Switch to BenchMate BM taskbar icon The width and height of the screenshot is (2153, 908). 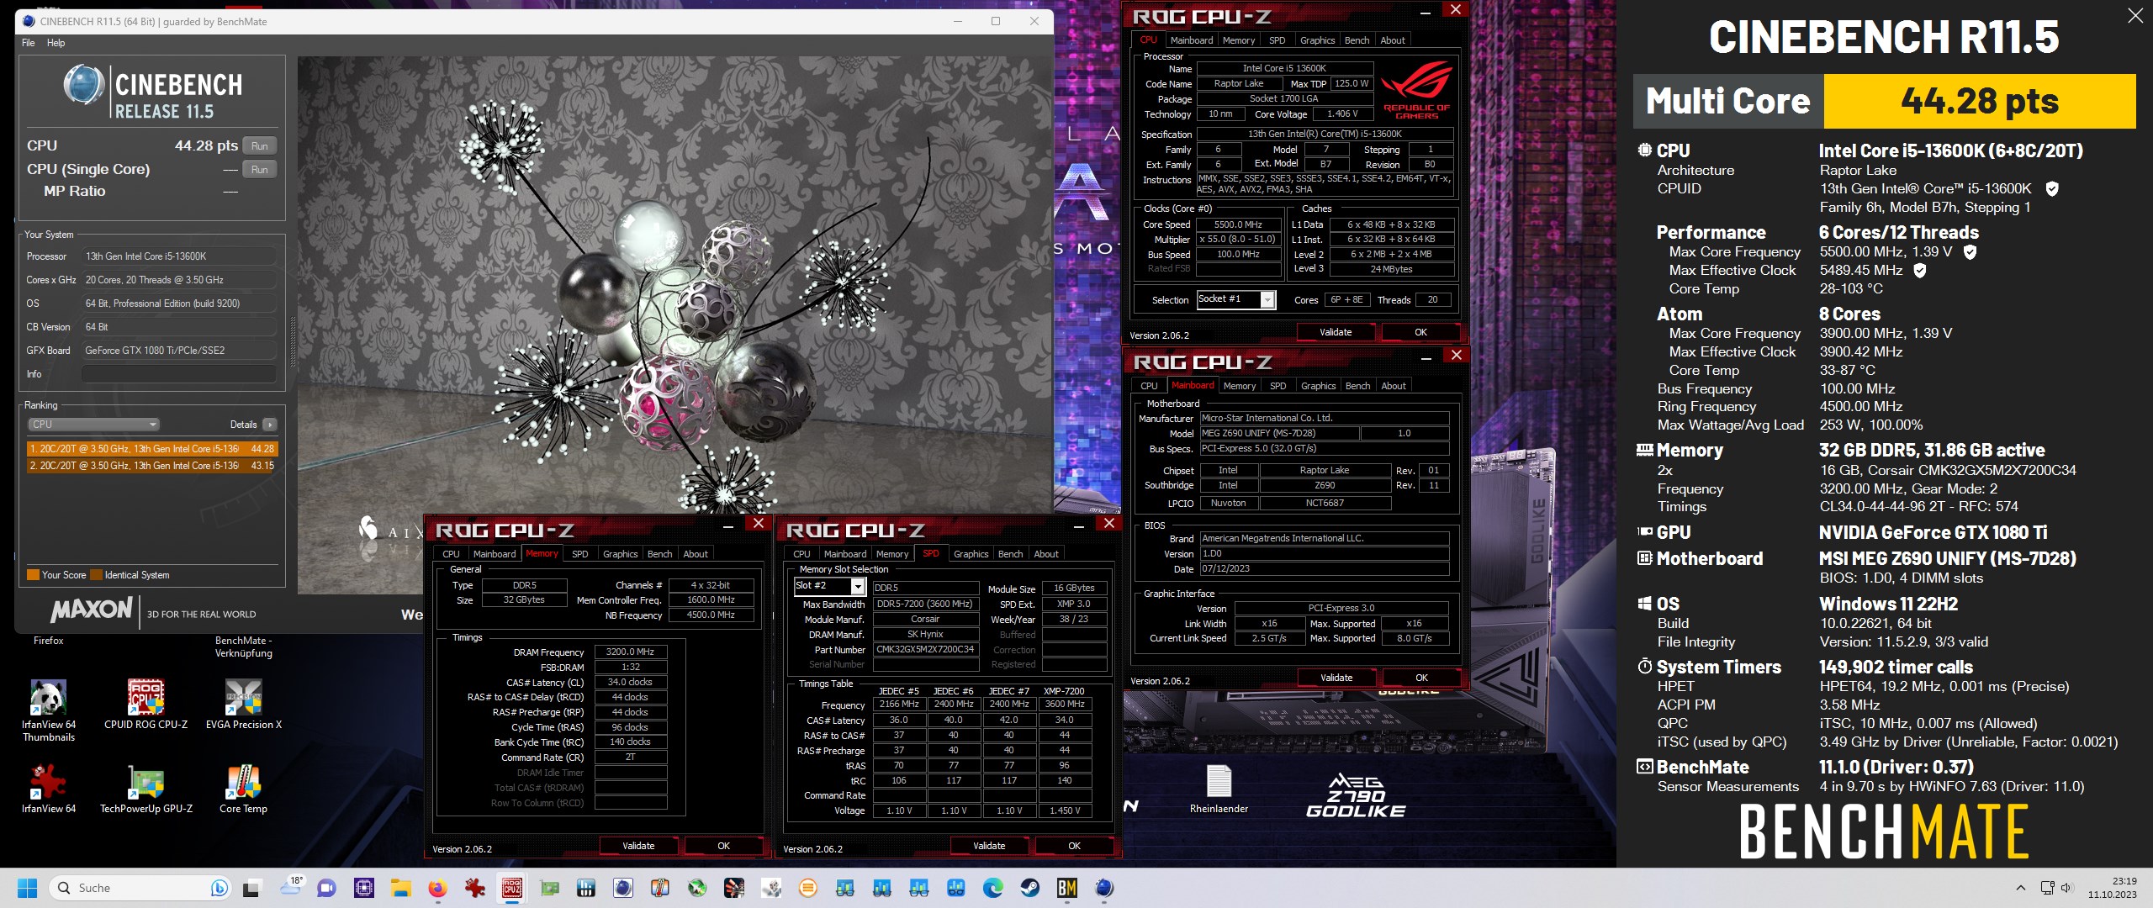point(1066,888)
